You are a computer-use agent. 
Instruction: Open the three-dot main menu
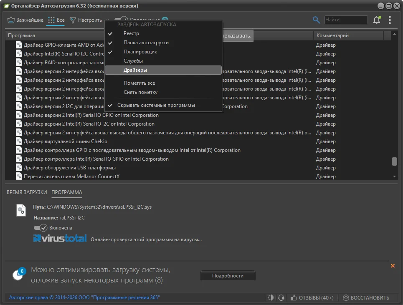(x=390, y=20)
